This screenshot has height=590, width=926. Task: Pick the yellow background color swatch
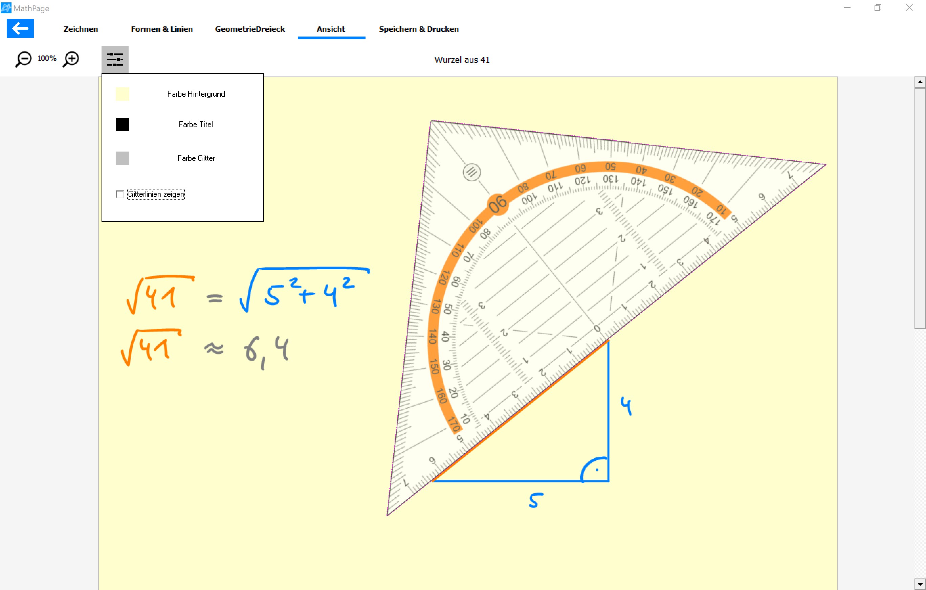pos(122,94)
